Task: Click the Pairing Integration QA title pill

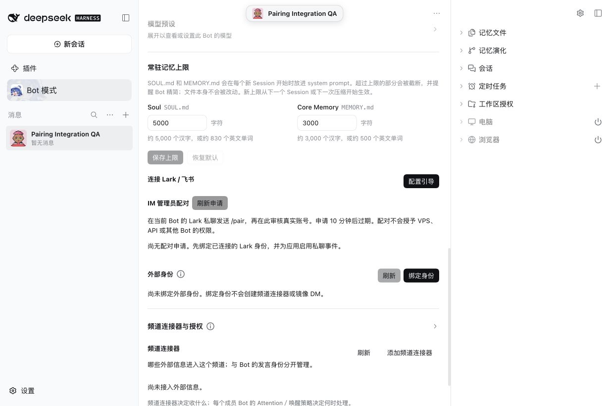Action: coord(295,14)
